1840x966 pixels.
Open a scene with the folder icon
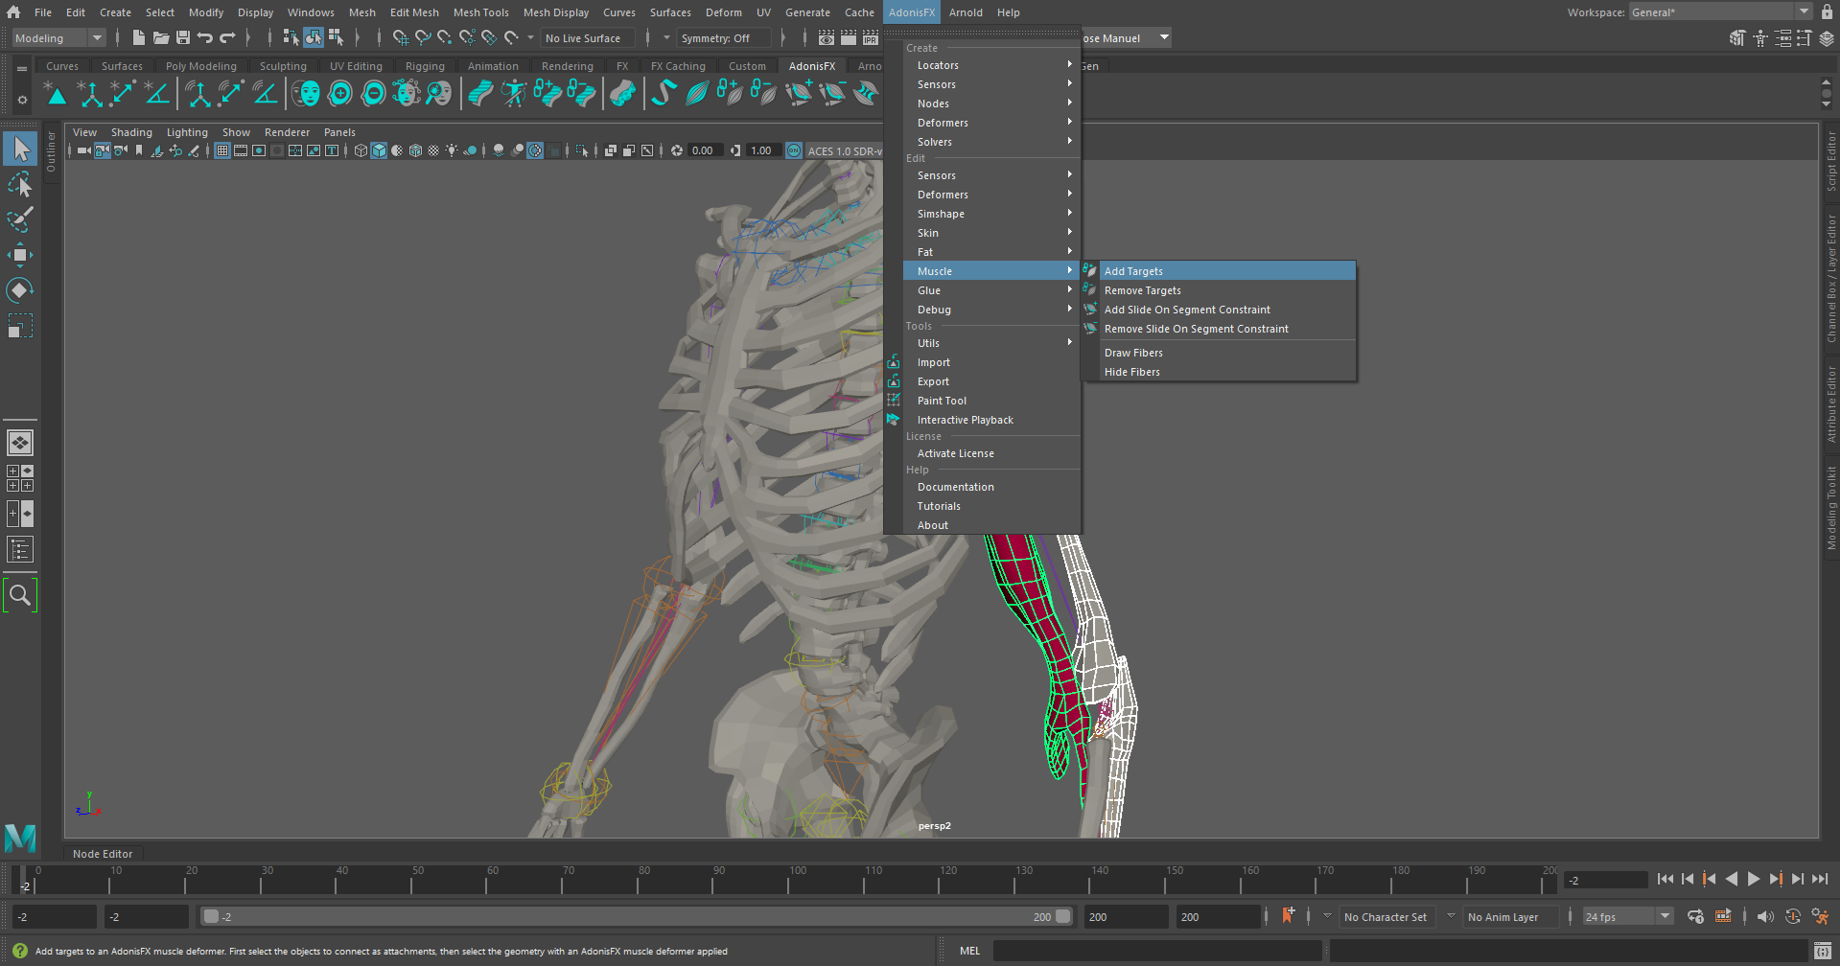pos(161,37)
